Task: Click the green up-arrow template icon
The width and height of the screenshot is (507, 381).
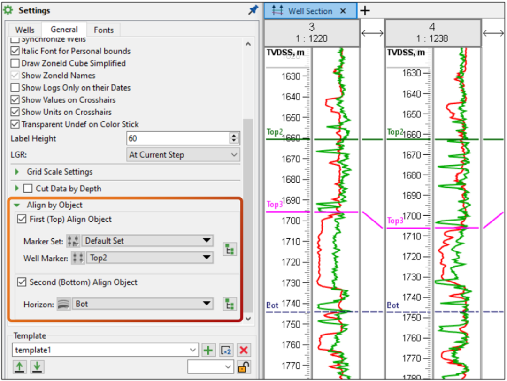Action: [x=19, y=366]
